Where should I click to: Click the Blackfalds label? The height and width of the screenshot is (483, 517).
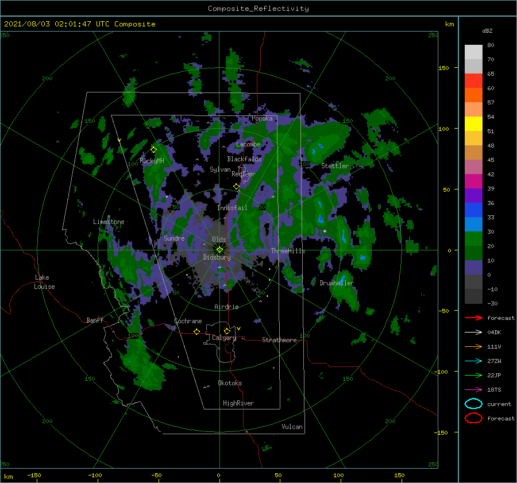244,159
